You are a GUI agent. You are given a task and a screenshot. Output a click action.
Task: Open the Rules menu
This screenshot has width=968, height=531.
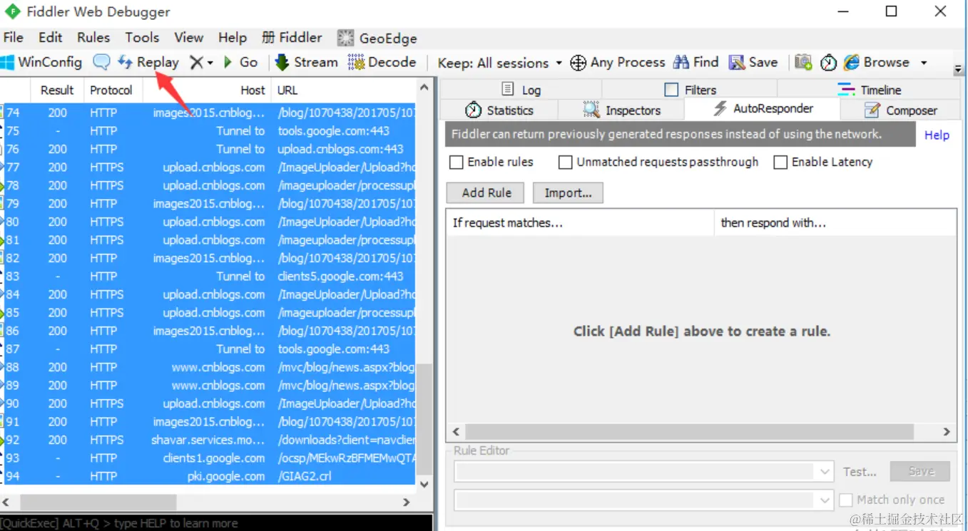[x=93, y=38]
